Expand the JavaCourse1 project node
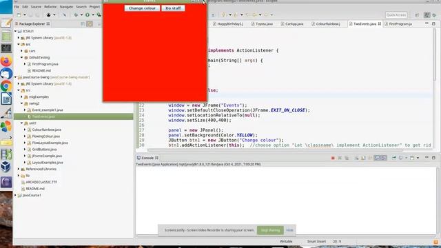The image size is (441, 248). pyautogui.click(x=16, y=195)
